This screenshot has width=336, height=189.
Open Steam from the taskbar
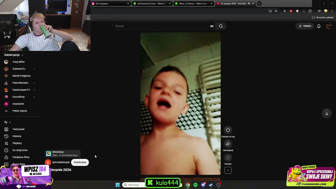coord(211,185)
